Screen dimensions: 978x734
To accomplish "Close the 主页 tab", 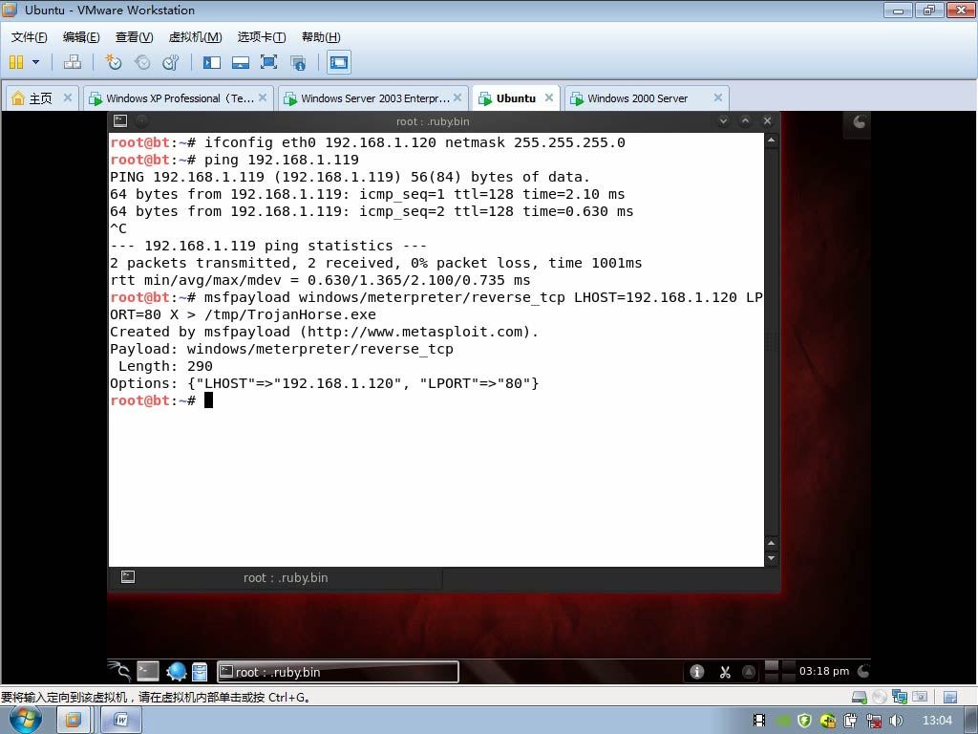I will point(68,98).
